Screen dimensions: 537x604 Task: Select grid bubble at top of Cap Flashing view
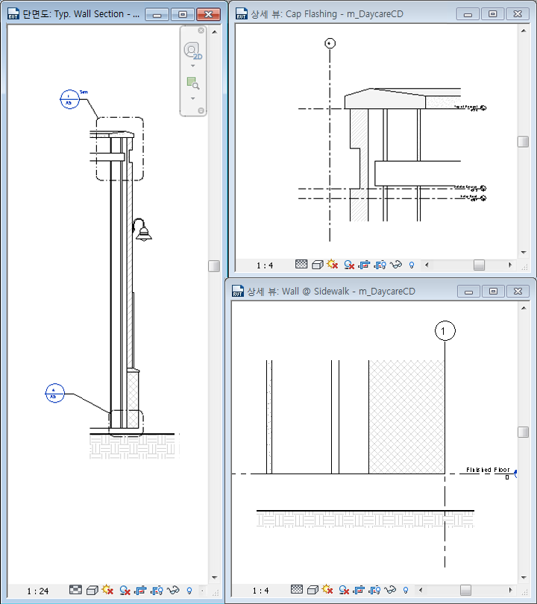click(x=330, y=43)
